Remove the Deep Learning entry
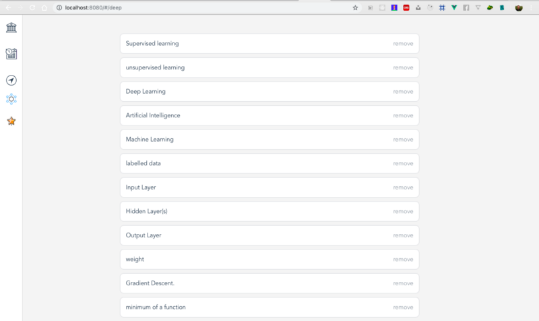Screen dimensions: 539x321 (403, 92)
